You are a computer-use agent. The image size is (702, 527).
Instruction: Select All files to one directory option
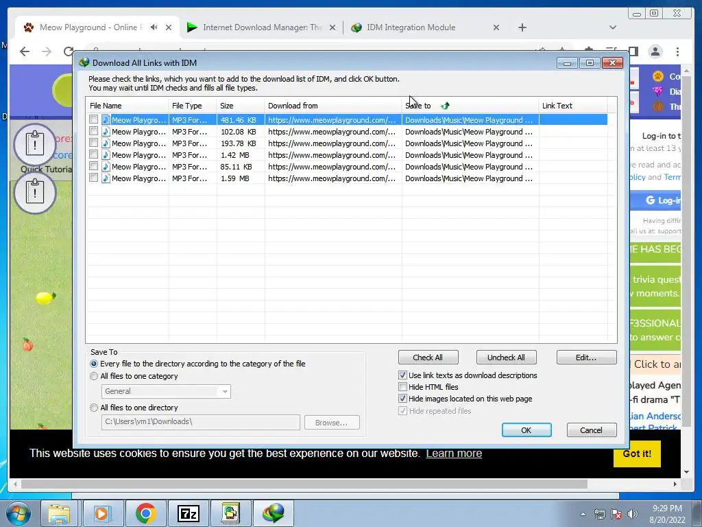pyautogui.click(x=94, y=408)
